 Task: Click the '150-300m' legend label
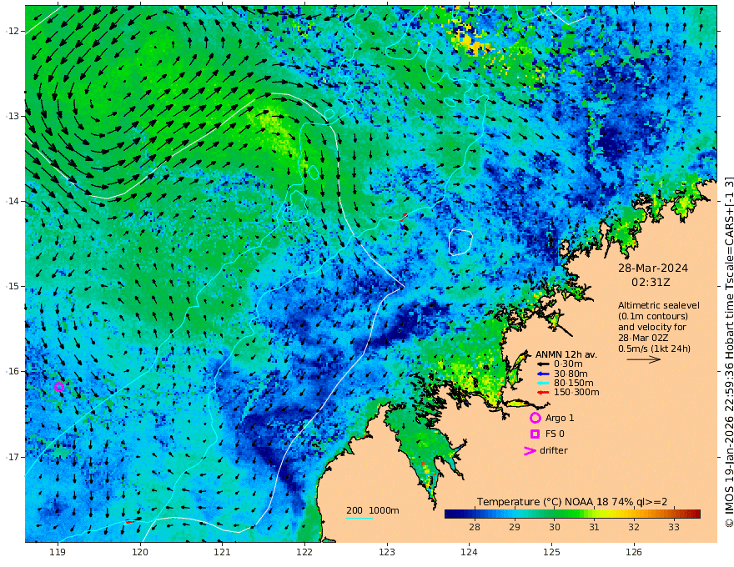[576, 393]
